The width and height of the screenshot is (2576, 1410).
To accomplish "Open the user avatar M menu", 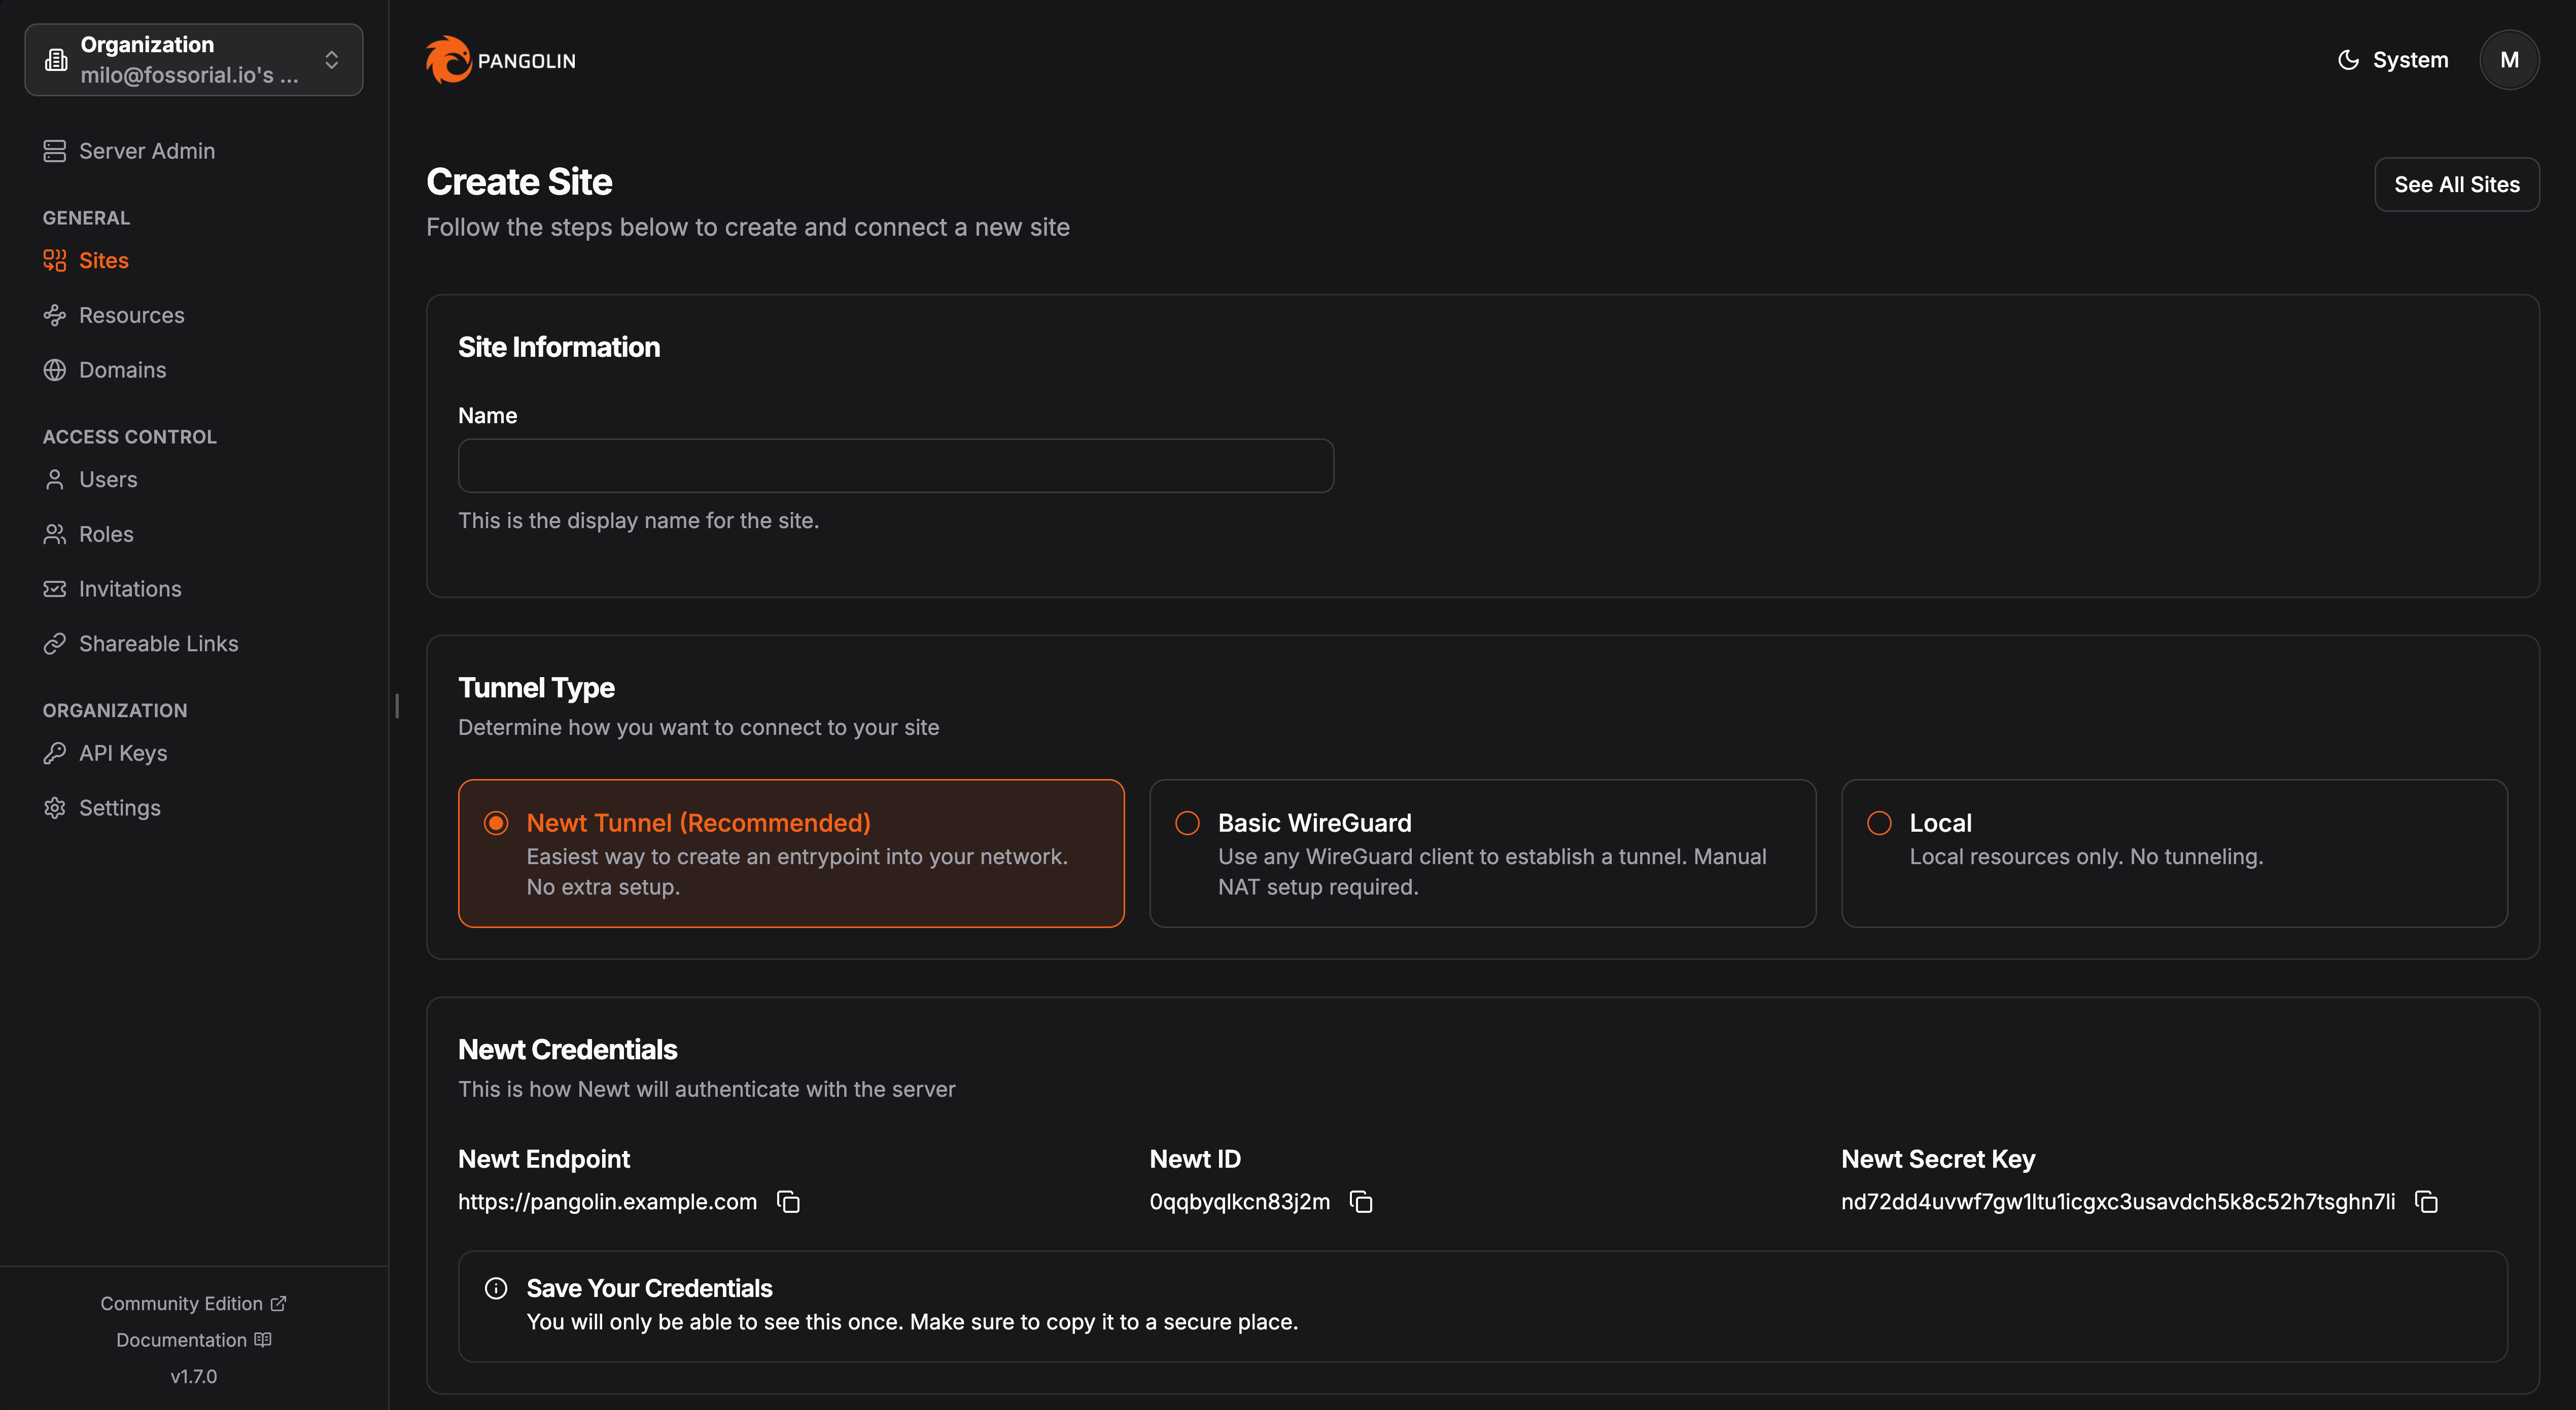I will (2508, 60).
